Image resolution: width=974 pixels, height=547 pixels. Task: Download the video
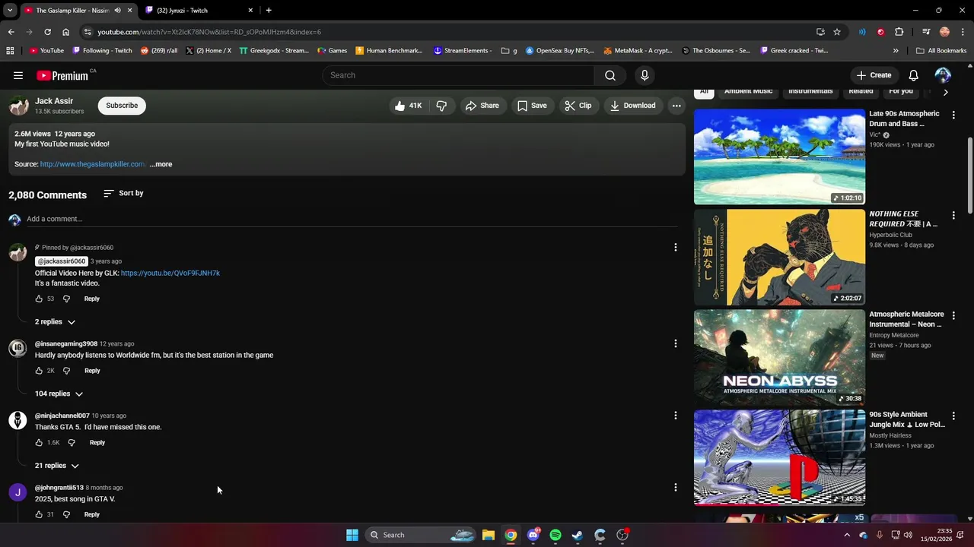[x=632, y=106]
